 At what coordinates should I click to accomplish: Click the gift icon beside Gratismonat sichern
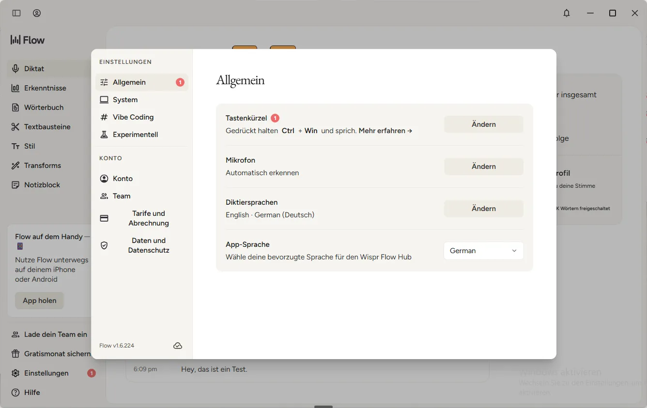pos(15,354)
